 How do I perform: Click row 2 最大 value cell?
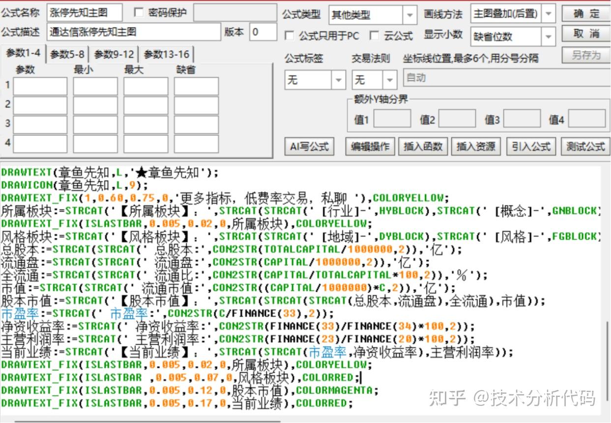pos(145,105)
